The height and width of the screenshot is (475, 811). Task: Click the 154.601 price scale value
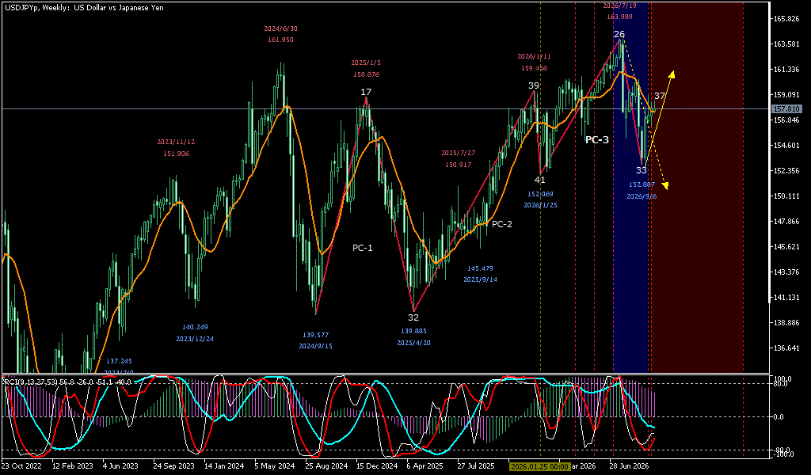(x=786, y=145)
